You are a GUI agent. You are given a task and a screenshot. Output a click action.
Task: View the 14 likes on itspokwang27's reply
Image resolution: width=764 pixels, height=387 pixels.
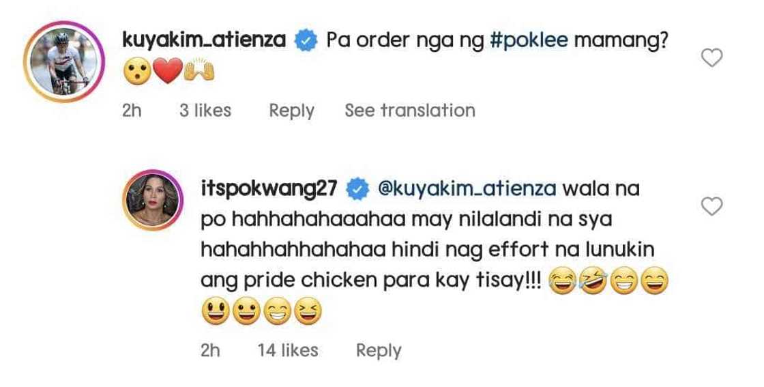(287, 351)
